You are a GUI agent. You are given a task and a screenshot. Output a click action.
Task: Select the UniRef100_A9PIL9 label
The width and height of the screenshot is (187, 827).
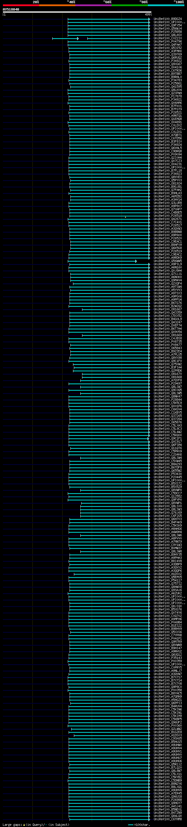(168, 264)
